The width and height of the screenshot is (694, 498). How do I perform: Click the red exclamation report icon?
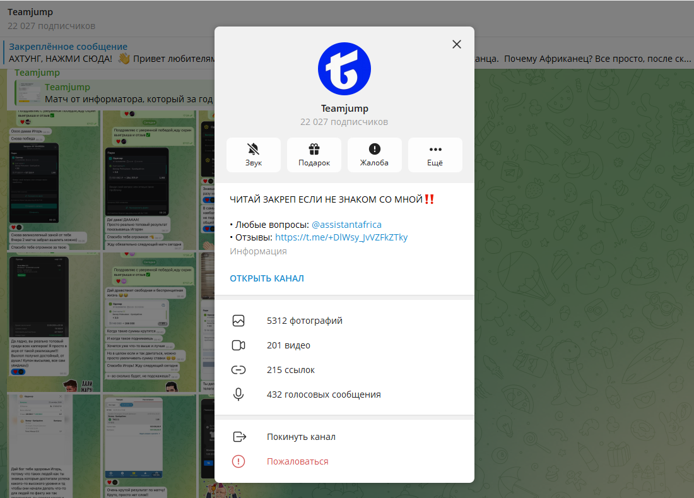[x=238, y=461]
